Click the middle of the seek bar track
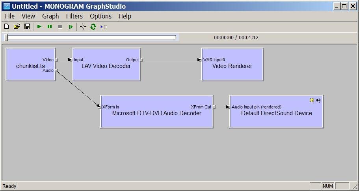Screen dimensions: 359x191 click(91, 38)
